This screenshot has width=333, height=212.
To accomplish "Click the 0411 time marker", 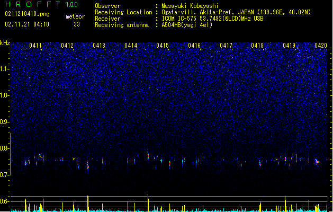I will [x=35, y=46].
